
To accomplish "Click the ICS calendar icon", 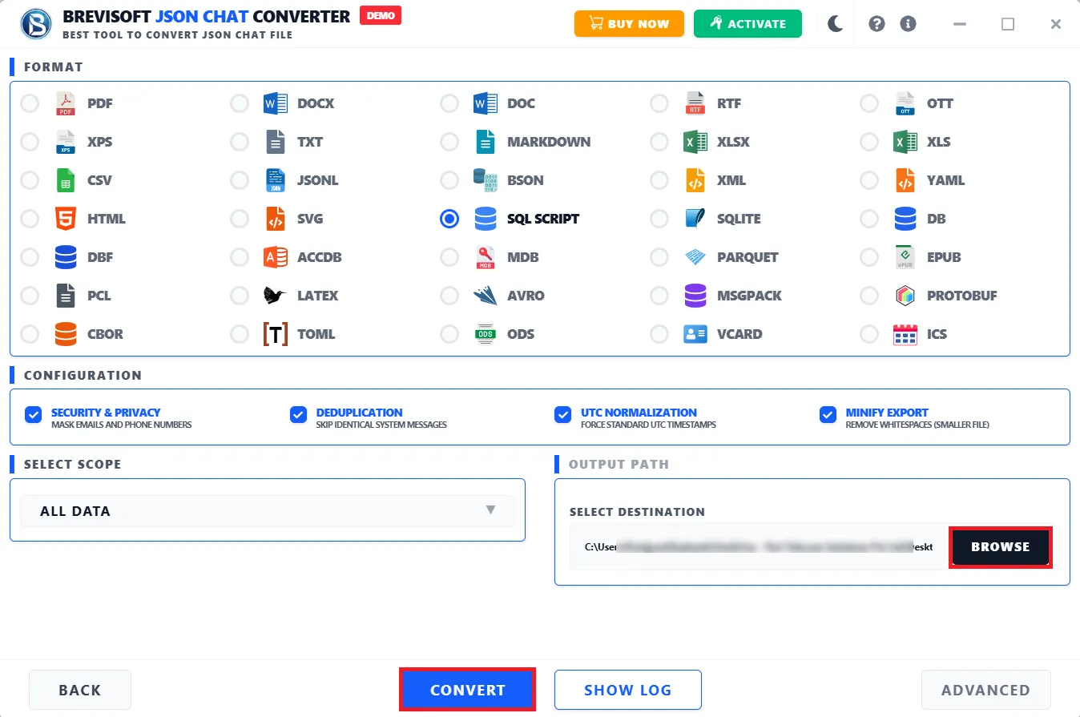I will click(x=905, y=334).
